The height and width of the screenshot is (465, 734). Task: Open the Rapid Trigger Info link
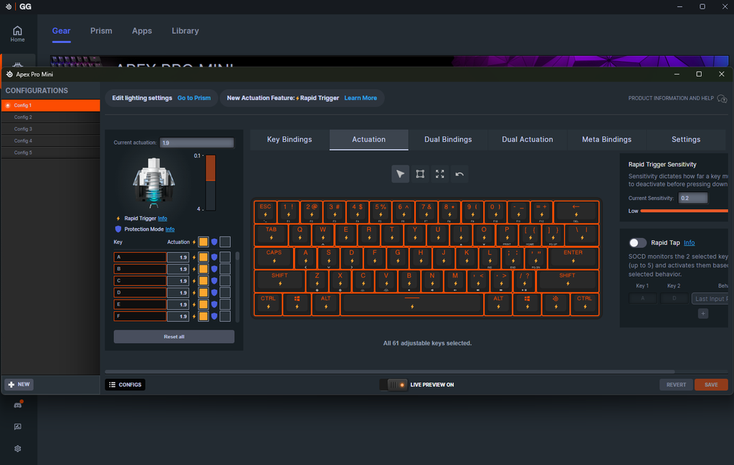pos(163,219)
